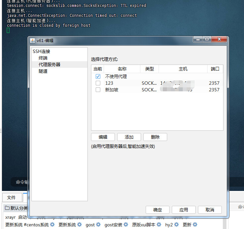Click the 默认分类 category label
This screenshot has width=244, height=229.
(19, 208)
